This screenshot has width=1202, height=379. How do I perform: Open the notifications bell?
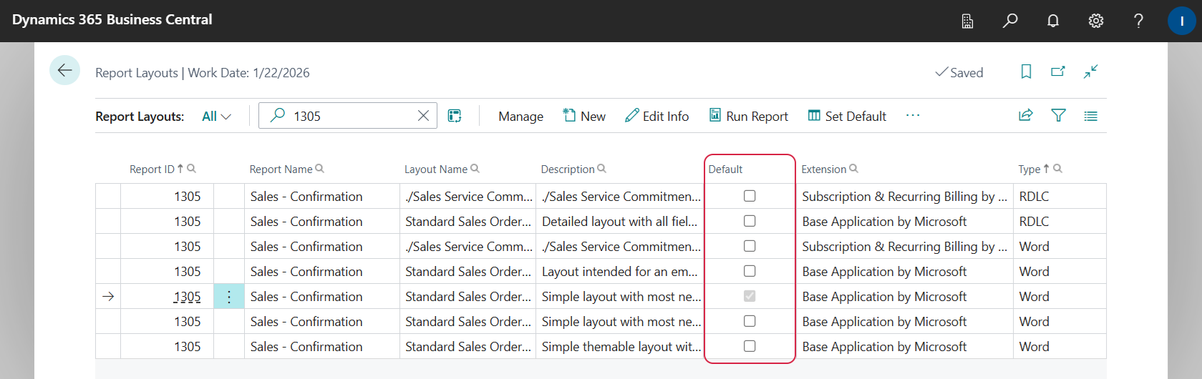pos(1053,21)
